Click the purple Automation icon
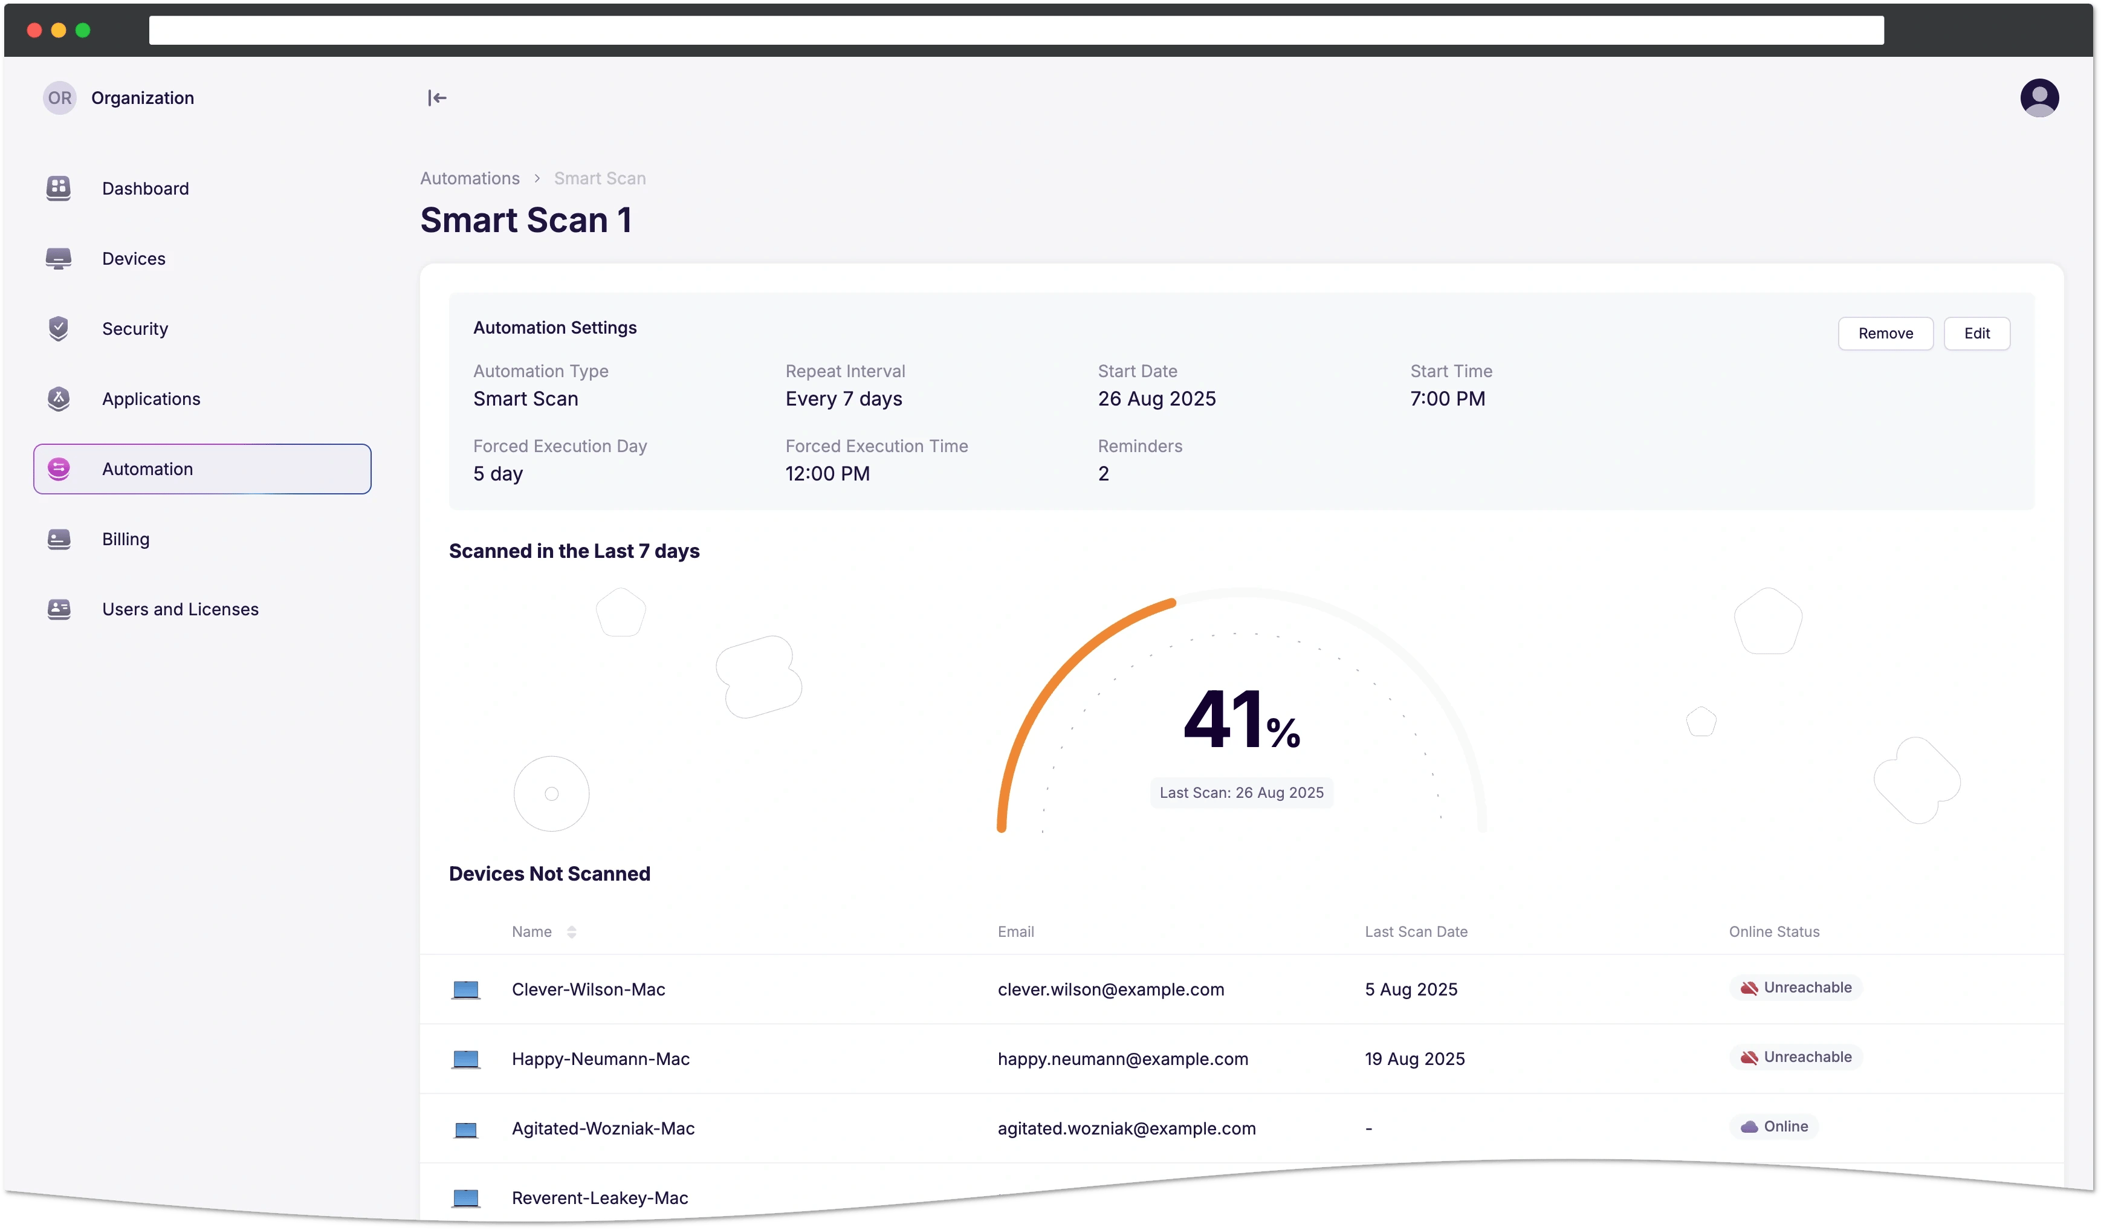Image resolution: width=2101 pixels, height=1230 pixels. (59, 468)
